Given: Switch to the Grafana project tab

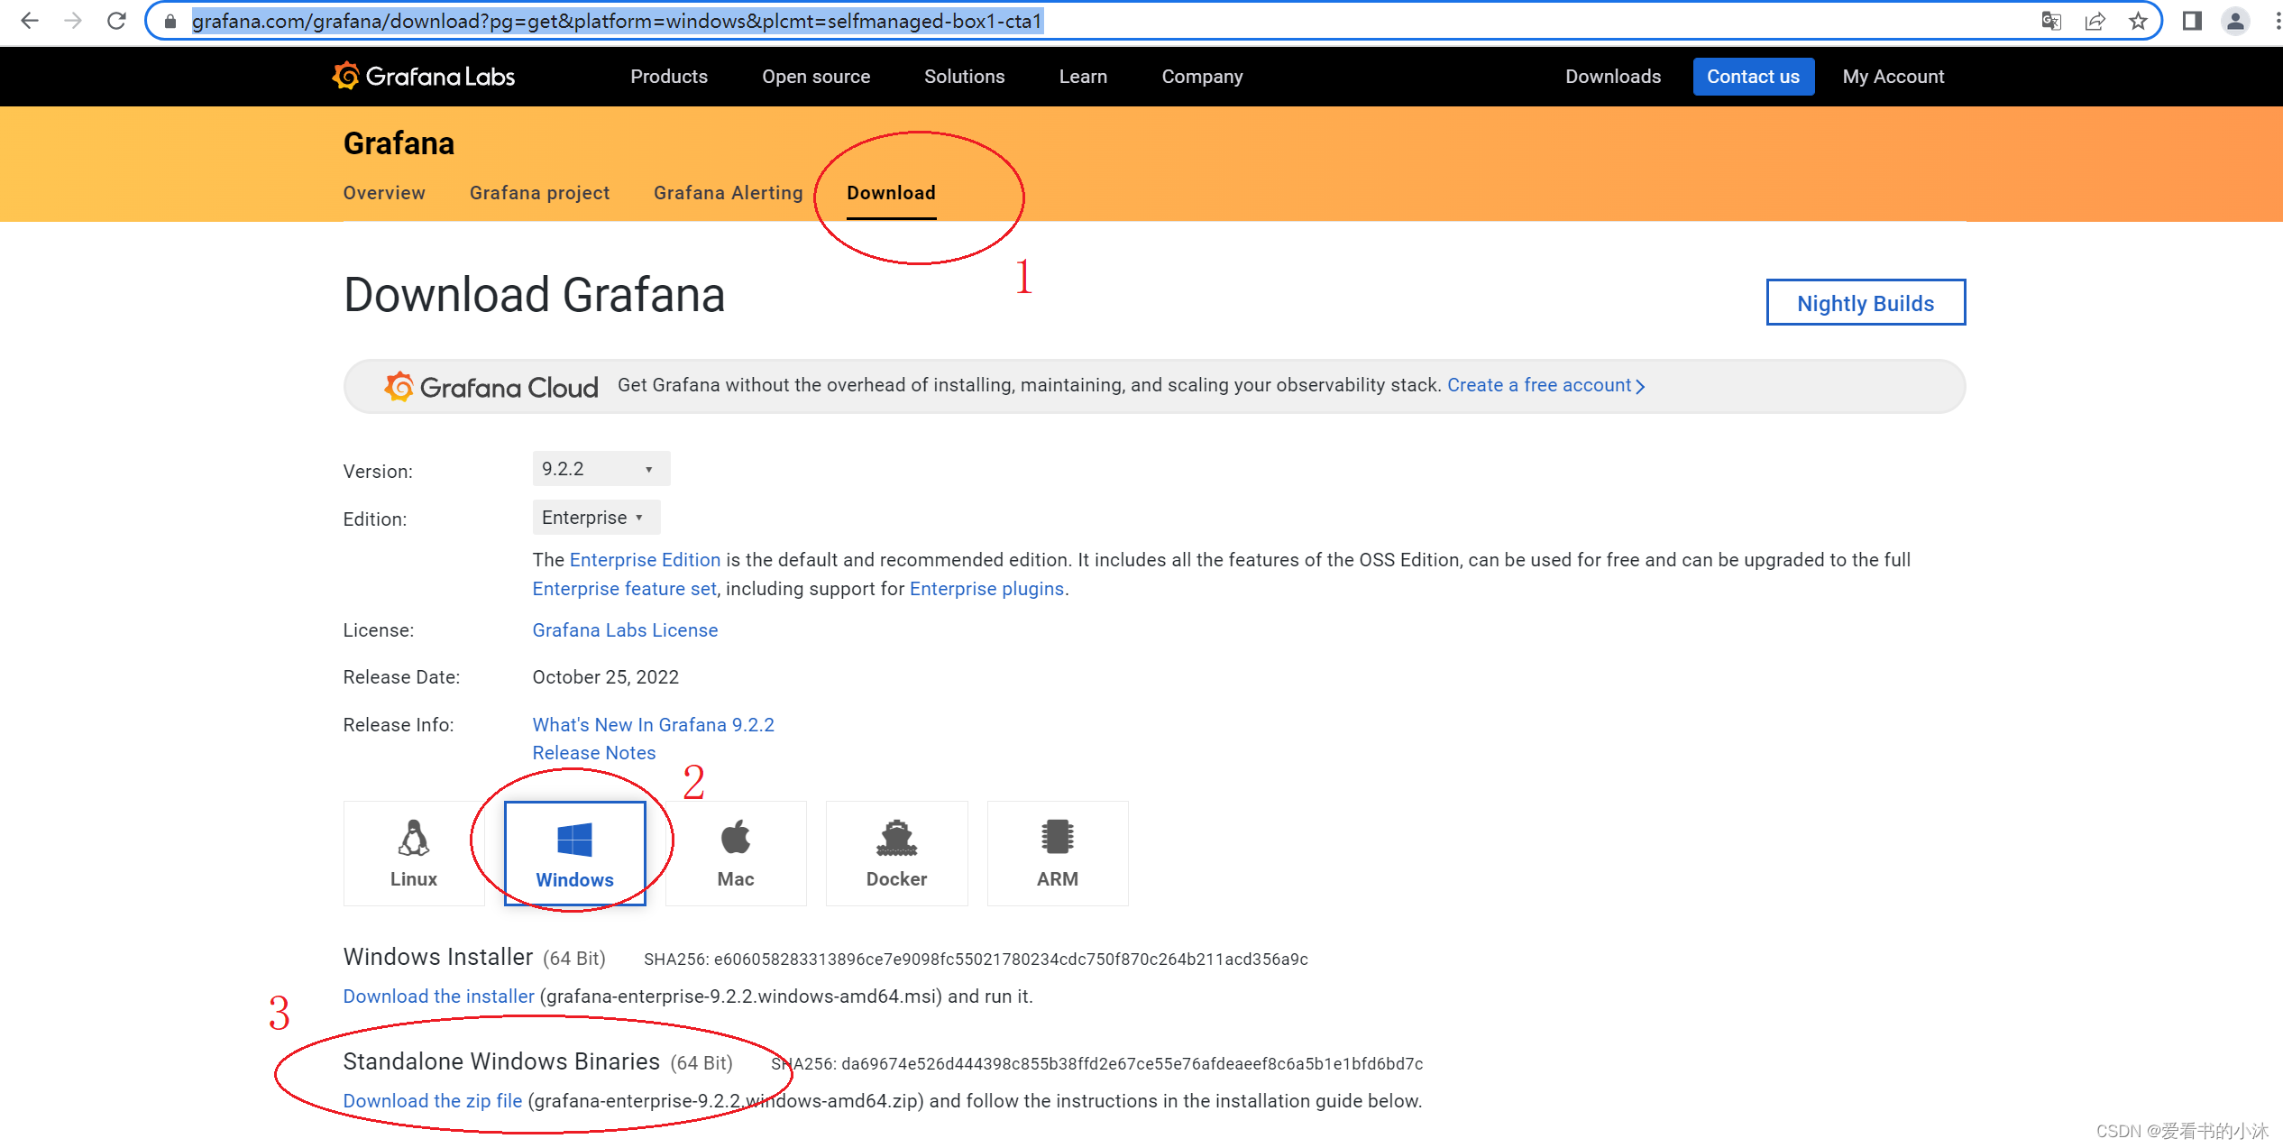Looking at the screenshot, I should pos(540,193).
